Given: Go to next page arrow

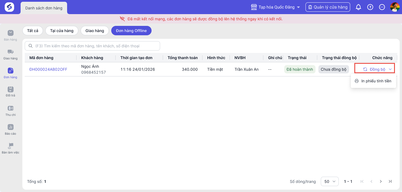Looking at the screenshot, I should tap(381, 181).
